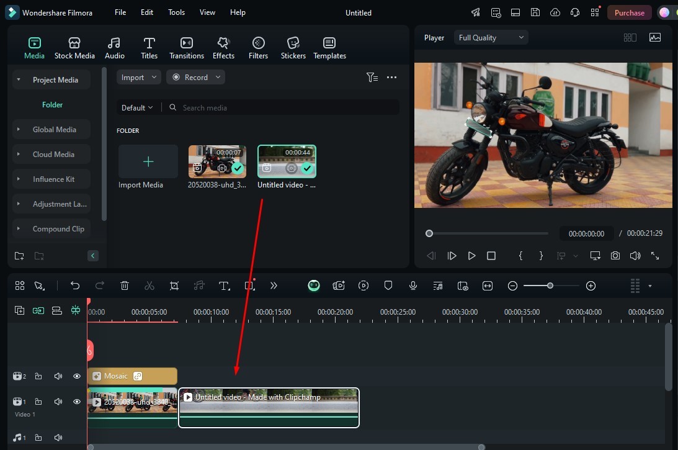Delete selected clip with trash icon
This screenshot has width=678, height=450.
(x=125, y=286)
